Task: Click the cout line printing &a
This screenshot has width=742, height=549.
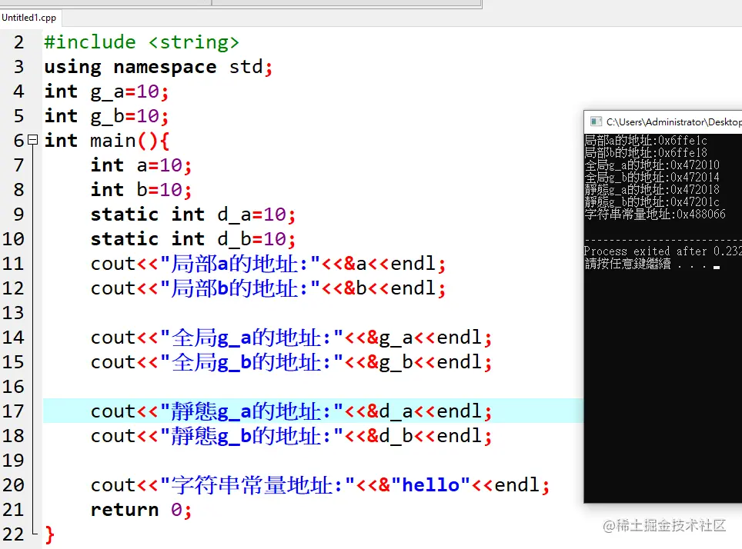Action: pyautogui.click(x=268, y=264)
